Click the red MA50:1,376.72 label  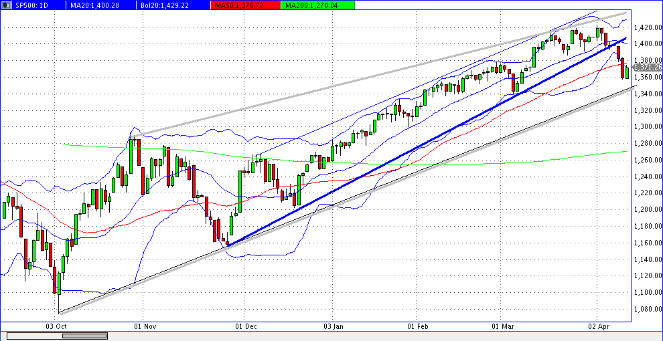click(245, 5)
